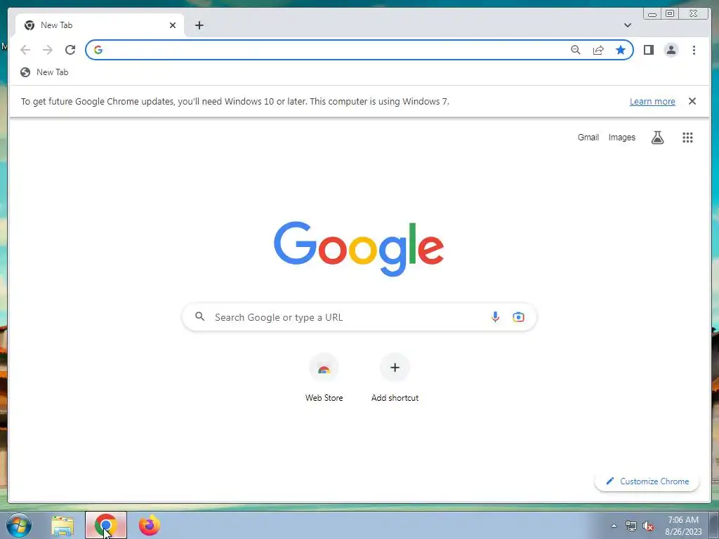The width and height of the screenshot is (719, 539).
Task: Open the Web Store shortcut
Action: click(324, 378)
